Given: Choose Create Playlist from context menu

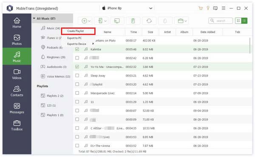Looking at the screenshot, I should click(78, 31).
